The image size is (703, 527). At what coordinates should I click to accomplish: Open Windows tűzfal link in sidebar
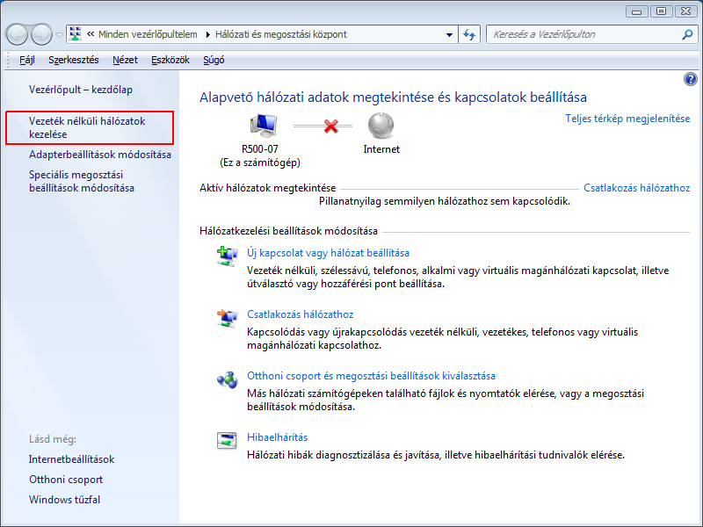(64, 500)
